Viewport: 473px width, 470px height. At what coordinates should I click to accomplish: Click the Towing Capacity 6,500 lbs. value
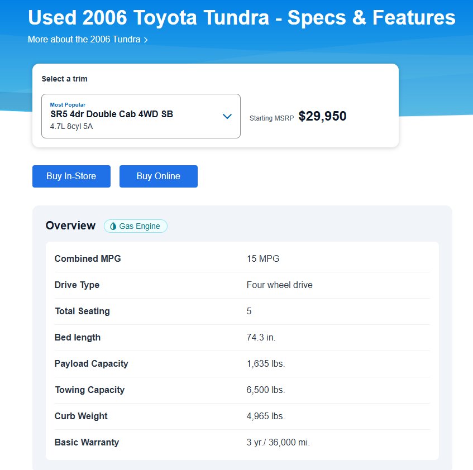pos(266,390)
